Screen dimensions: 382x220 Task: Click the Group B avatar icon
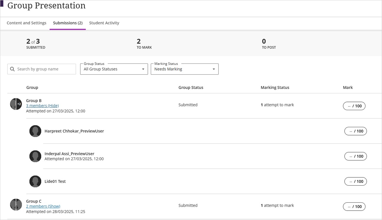click(16, 104)
